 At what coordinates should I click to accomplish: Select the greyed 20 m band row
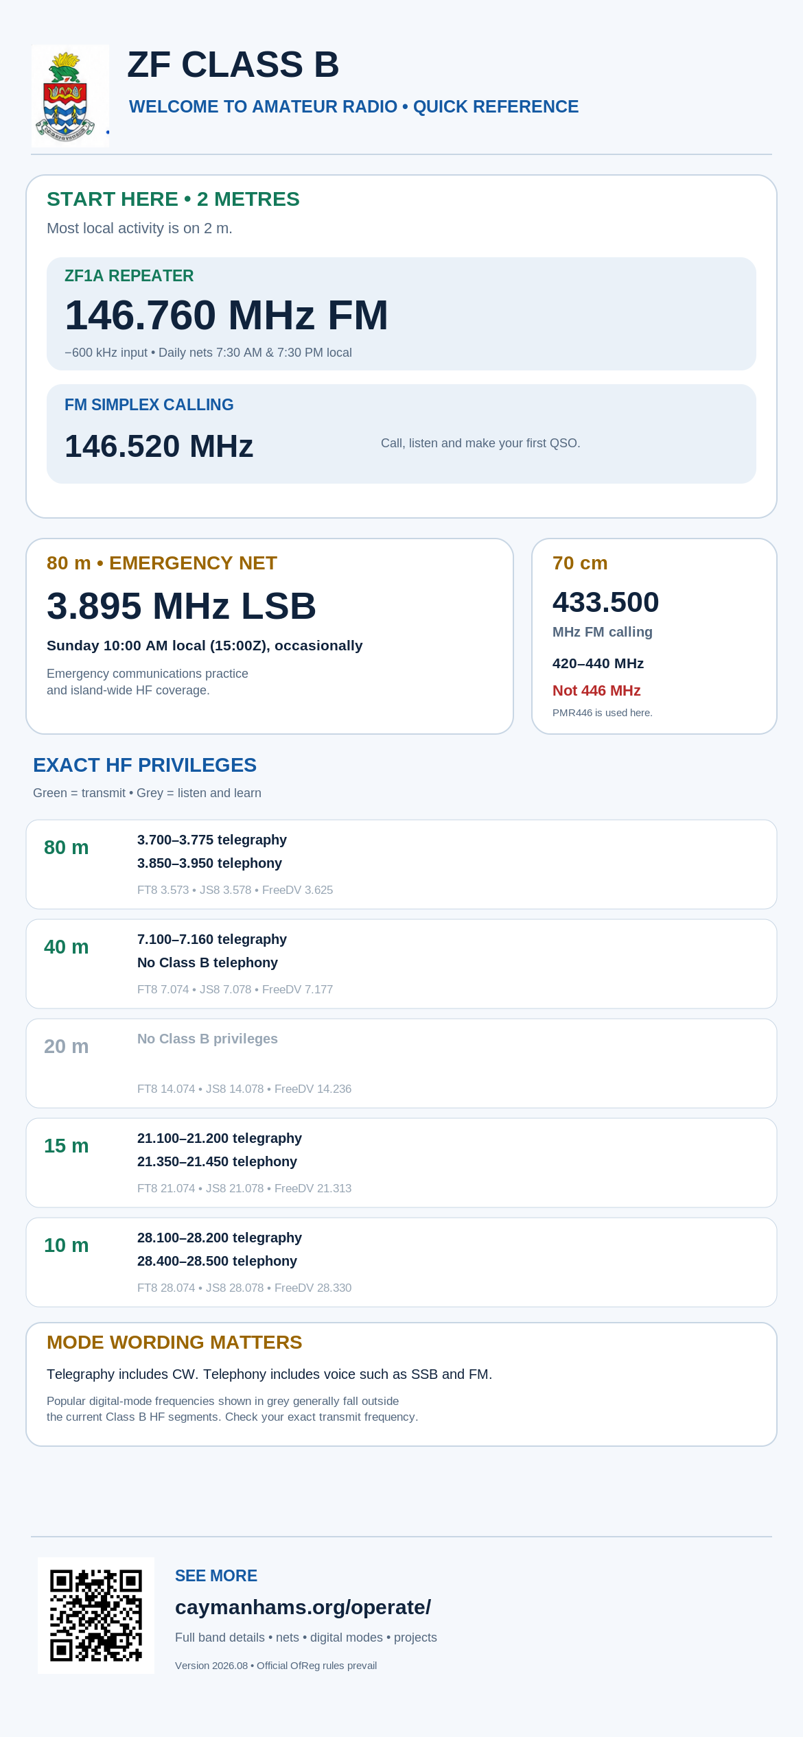[401, 1063]
